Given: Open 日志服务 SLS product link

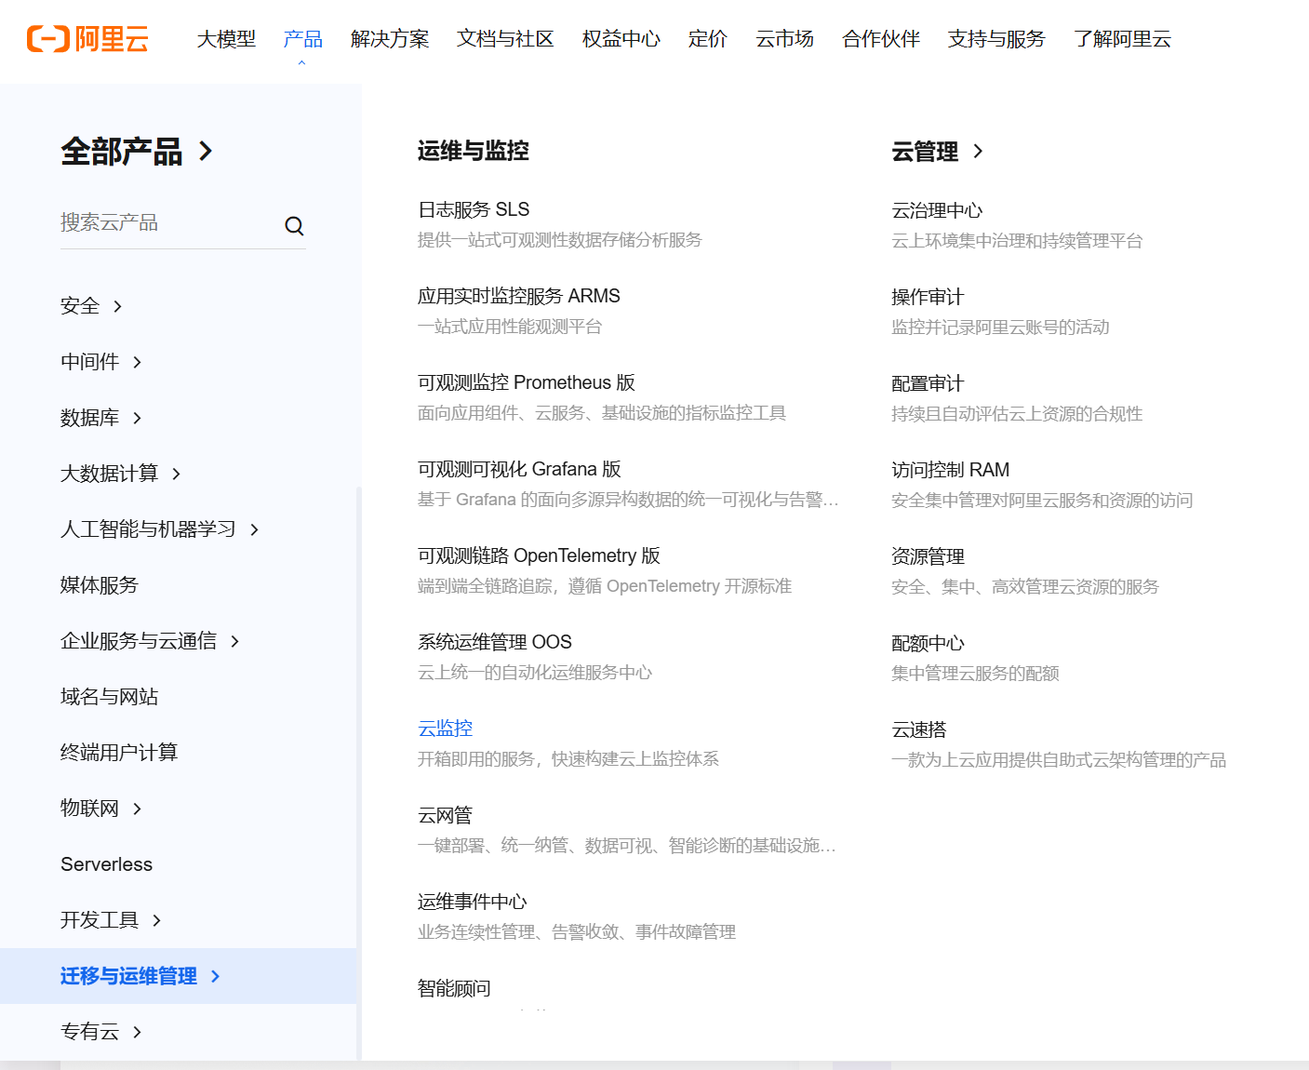Looking at the screenshot, I should pyautogui.click(x=474, y=209).
